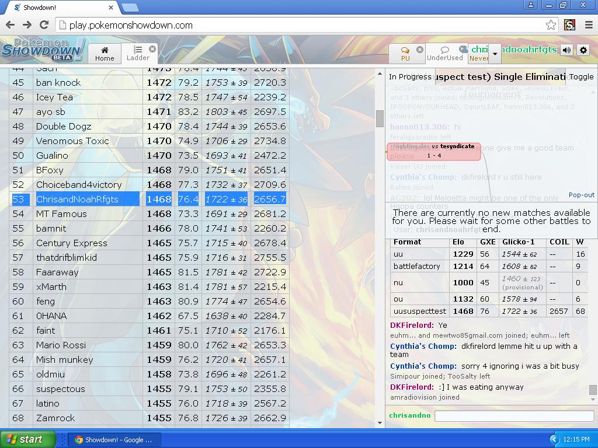Open options with the gear icon

[583, 50]
